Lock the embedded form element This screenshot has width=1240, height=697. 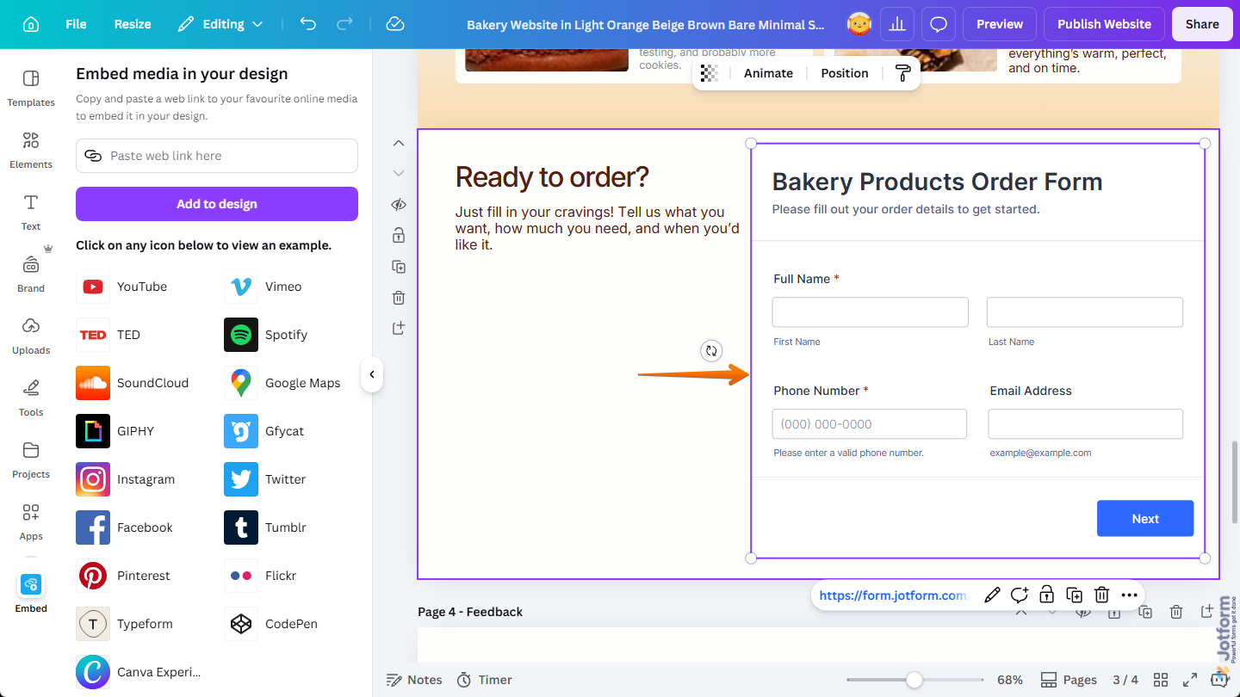pyautogui.click(x=1046, y=595)
